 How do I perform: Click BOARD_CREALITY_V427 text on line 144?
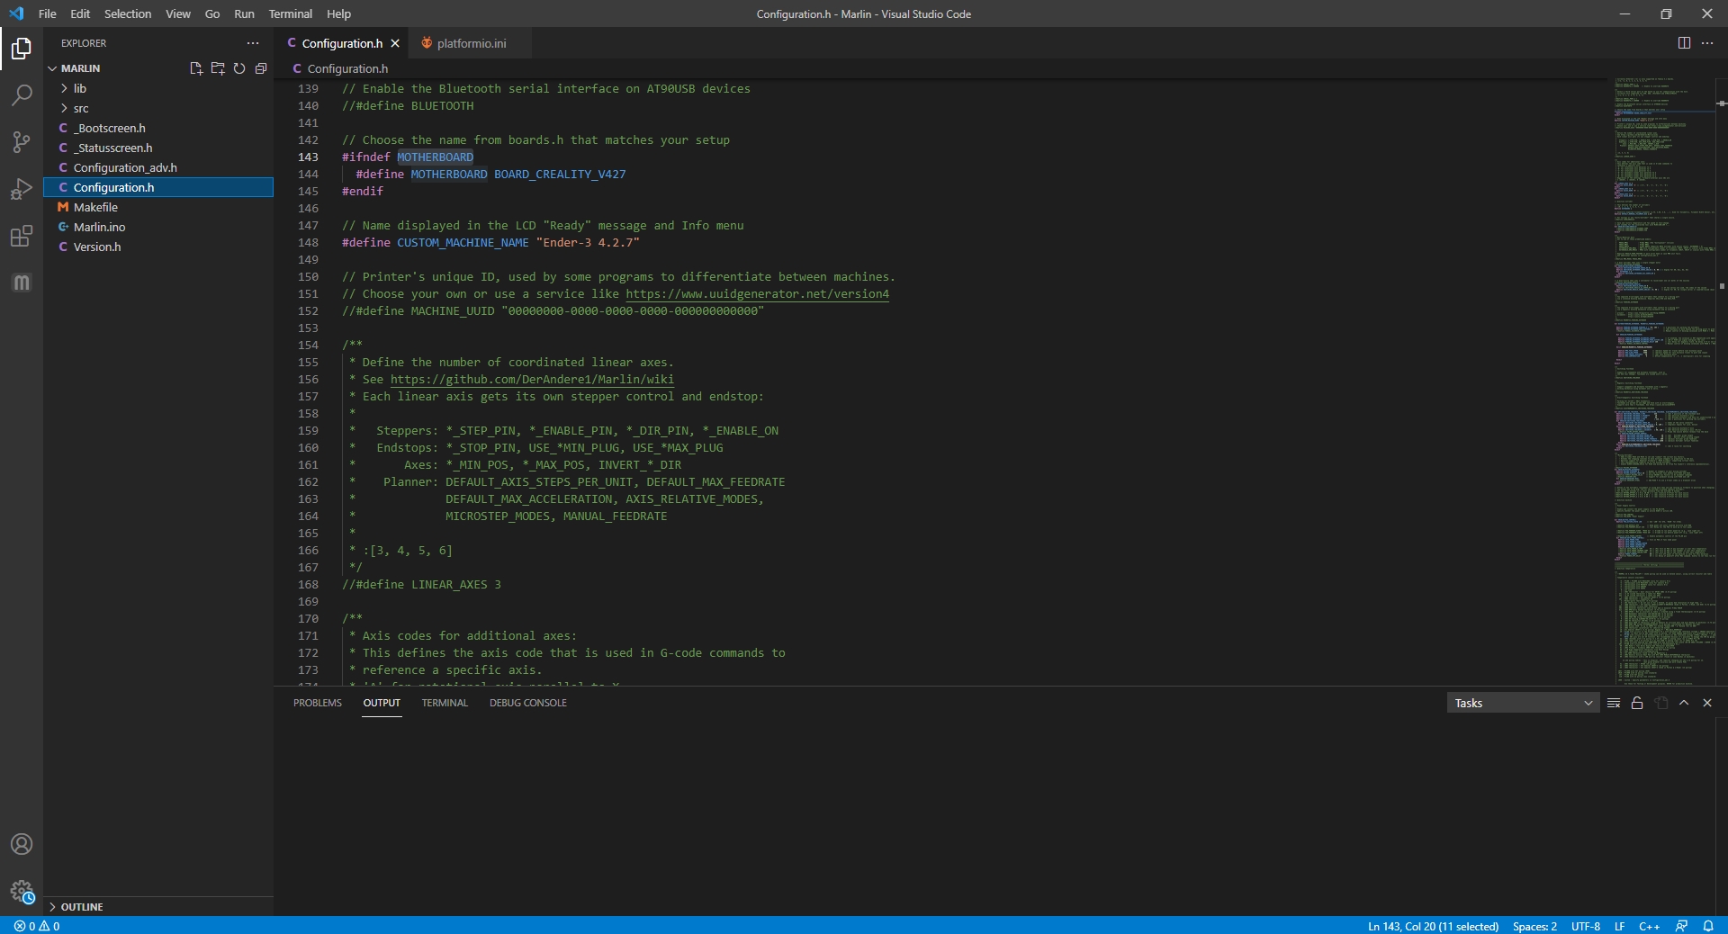click(560, 175)
